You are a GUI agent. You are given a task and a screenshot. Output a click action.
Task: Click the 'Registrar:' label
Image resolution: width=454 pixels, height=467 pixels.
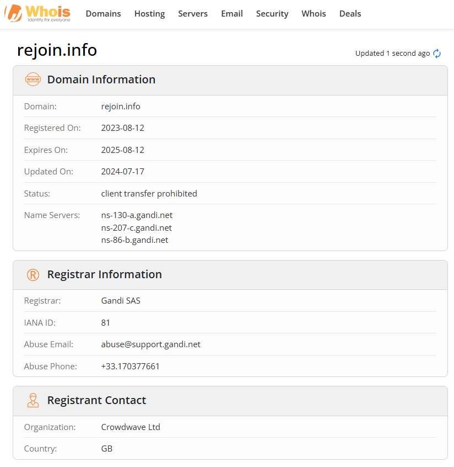pyautogui.click(x=42, y=300)
